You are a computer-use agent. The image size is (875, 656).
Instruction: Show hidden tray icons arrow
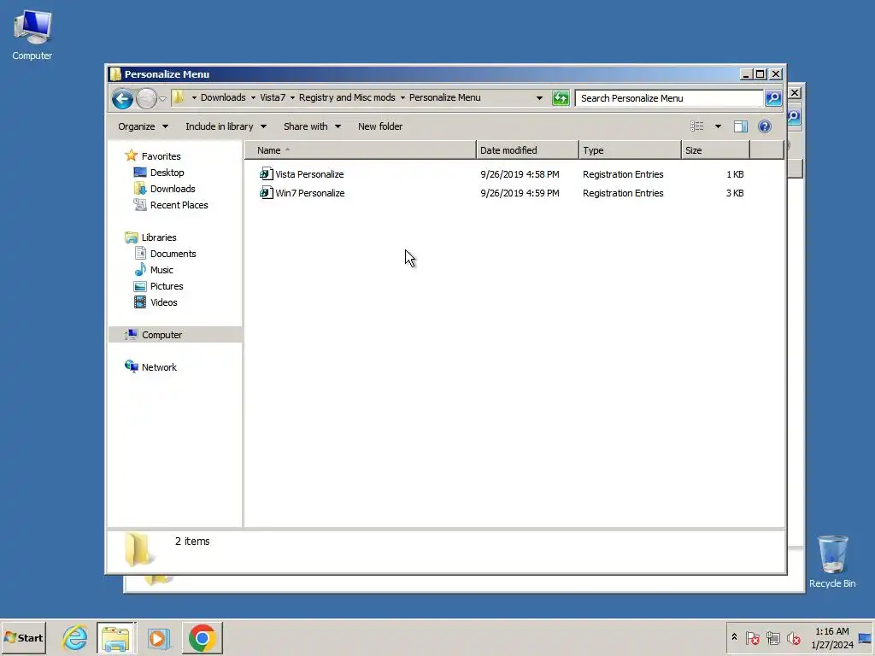[734, 637]
